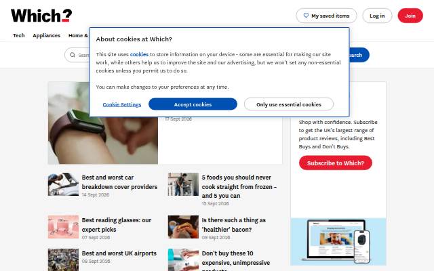The height and width of the screenshot is (271, 434).
Task: Click the expensive products article thumbnail
Action: tap(183, 259)
